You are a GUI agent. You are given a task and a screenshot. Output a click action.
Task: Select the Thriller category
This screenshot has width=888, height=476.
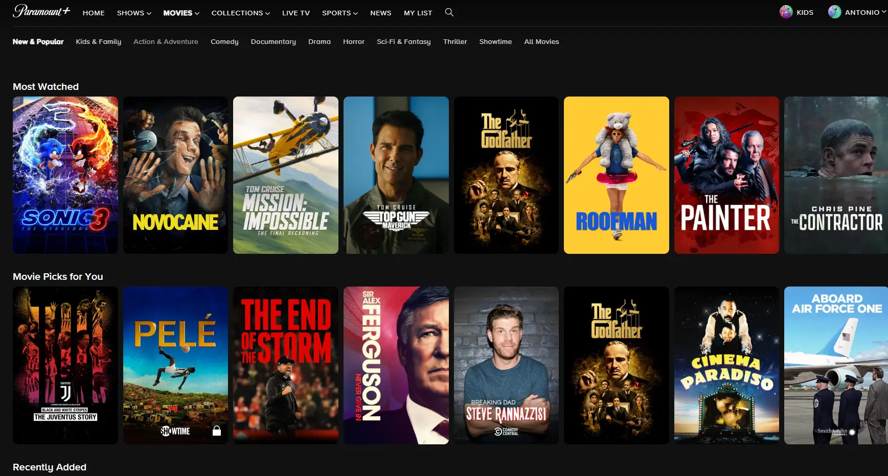pyautogui.click(x=455, y=41)
